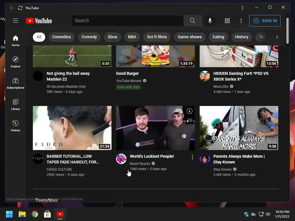Click the YouTube app taskbar icon
295x221 pixels.
pyautogui.click(x=60, y=214)
